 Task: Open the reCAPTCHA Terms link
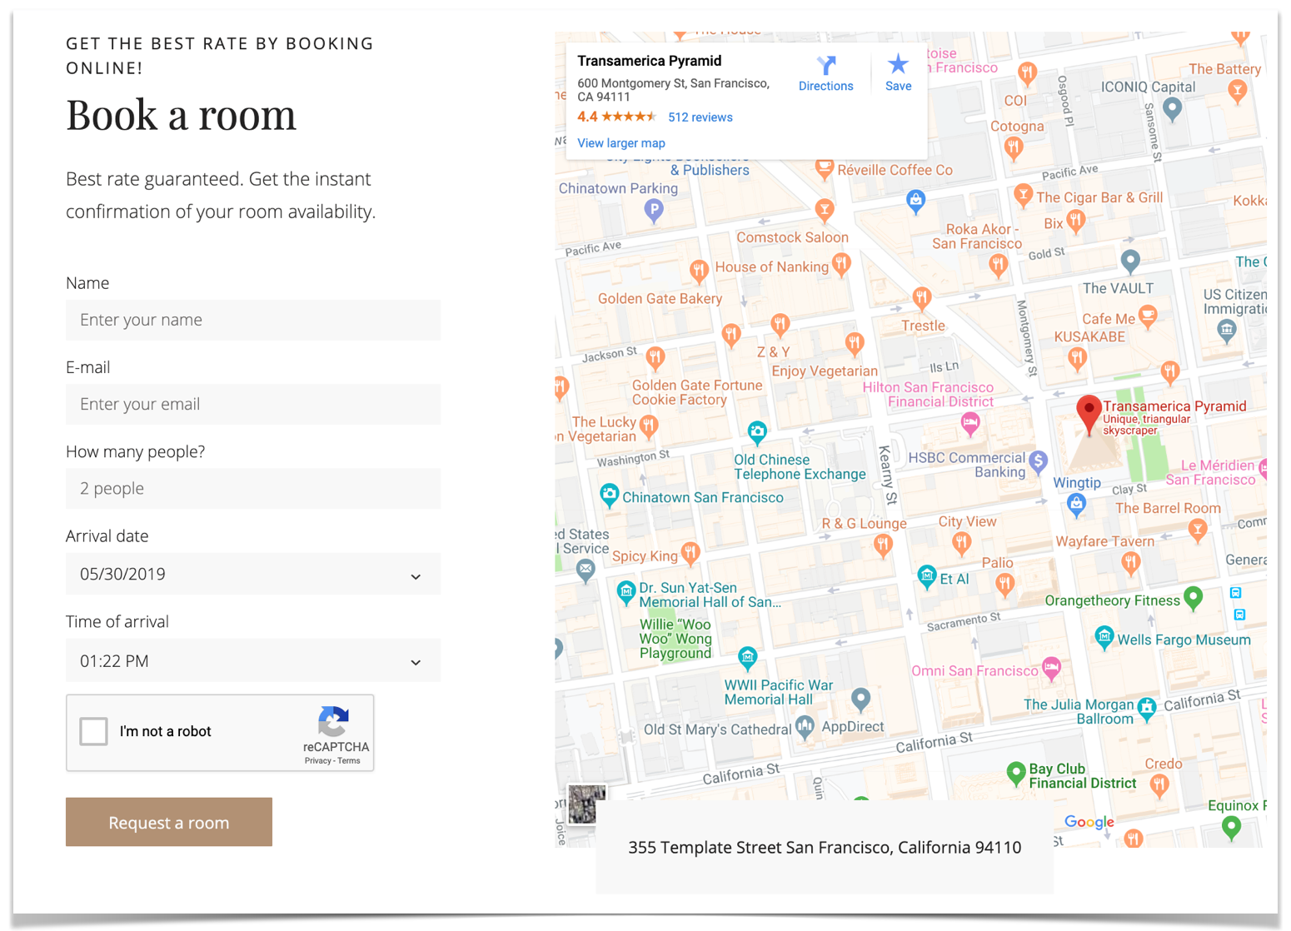[349, 760]
